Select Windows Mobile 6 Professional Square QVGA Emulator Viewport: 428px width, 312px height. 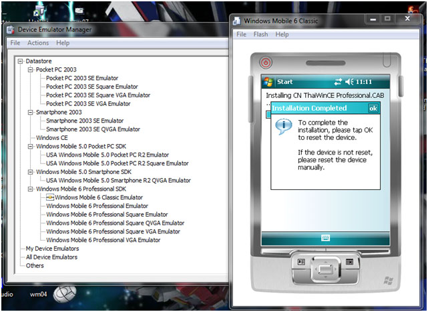coord(116,223)
